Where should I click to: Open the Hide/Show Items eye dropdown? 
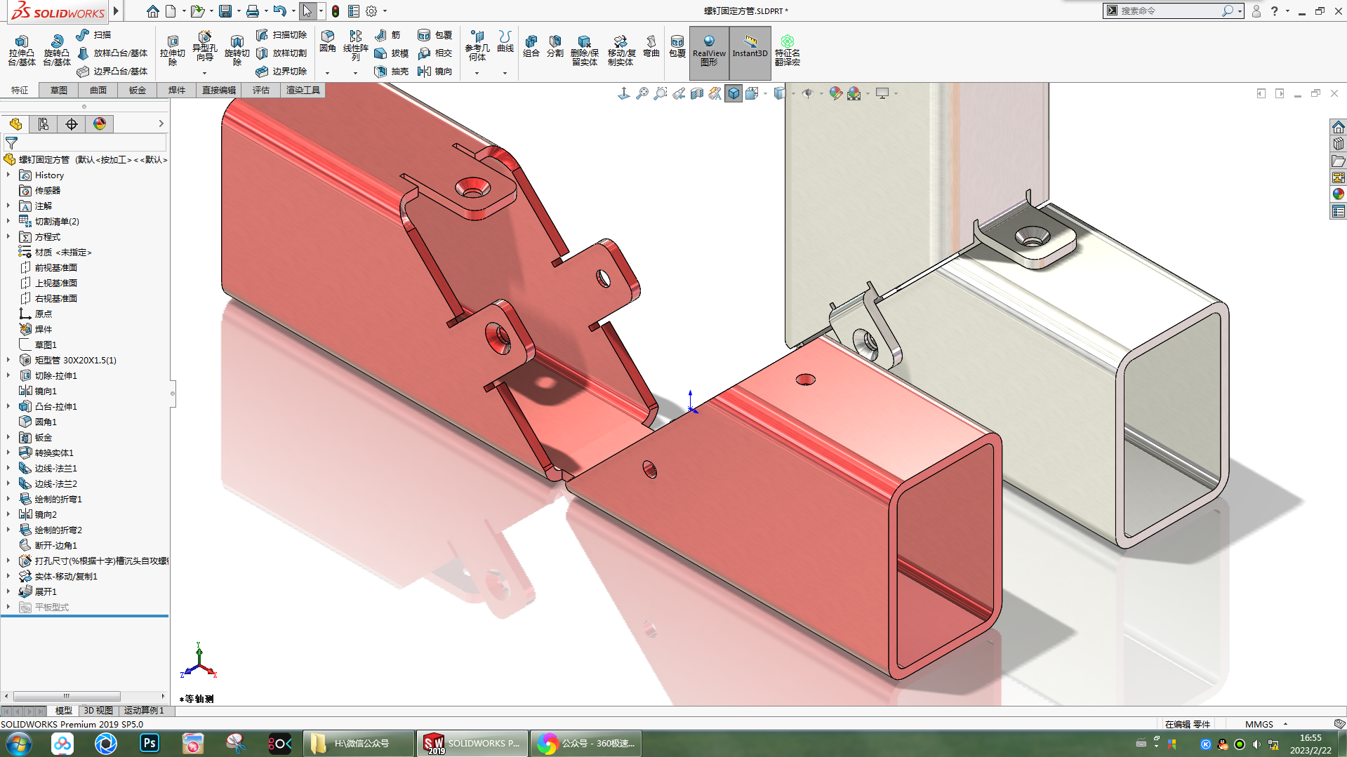[x=821, y=94]
